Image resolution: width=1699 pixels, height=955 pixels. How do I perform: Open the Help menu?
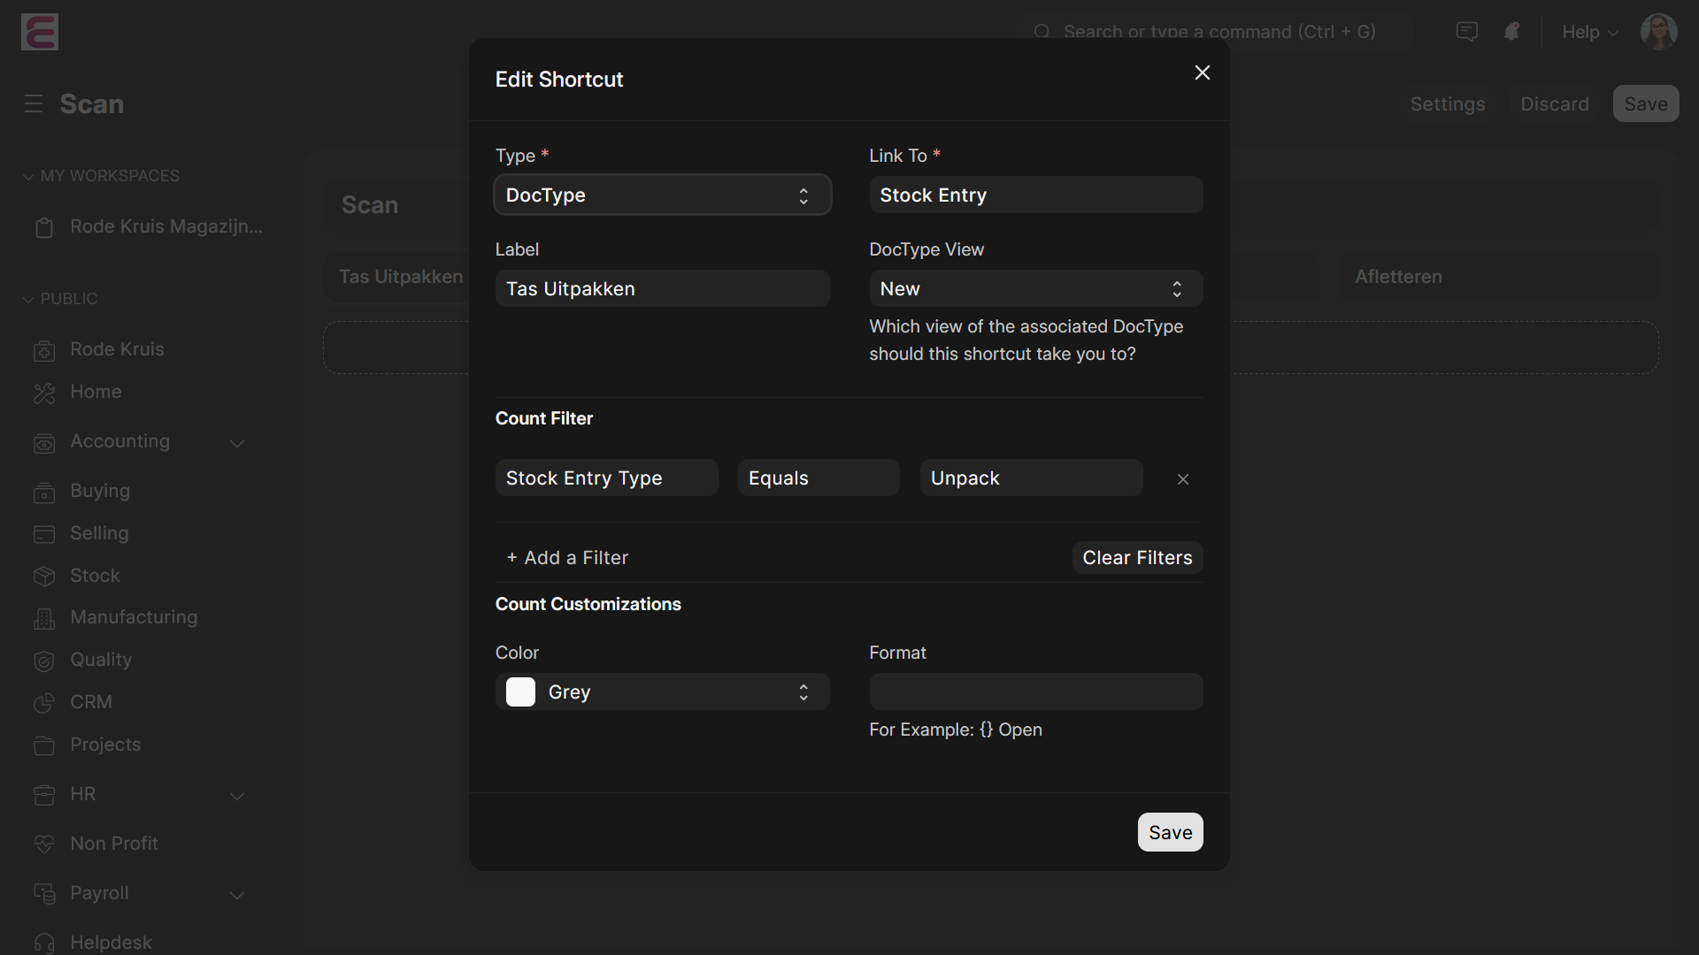(1587, 32)
